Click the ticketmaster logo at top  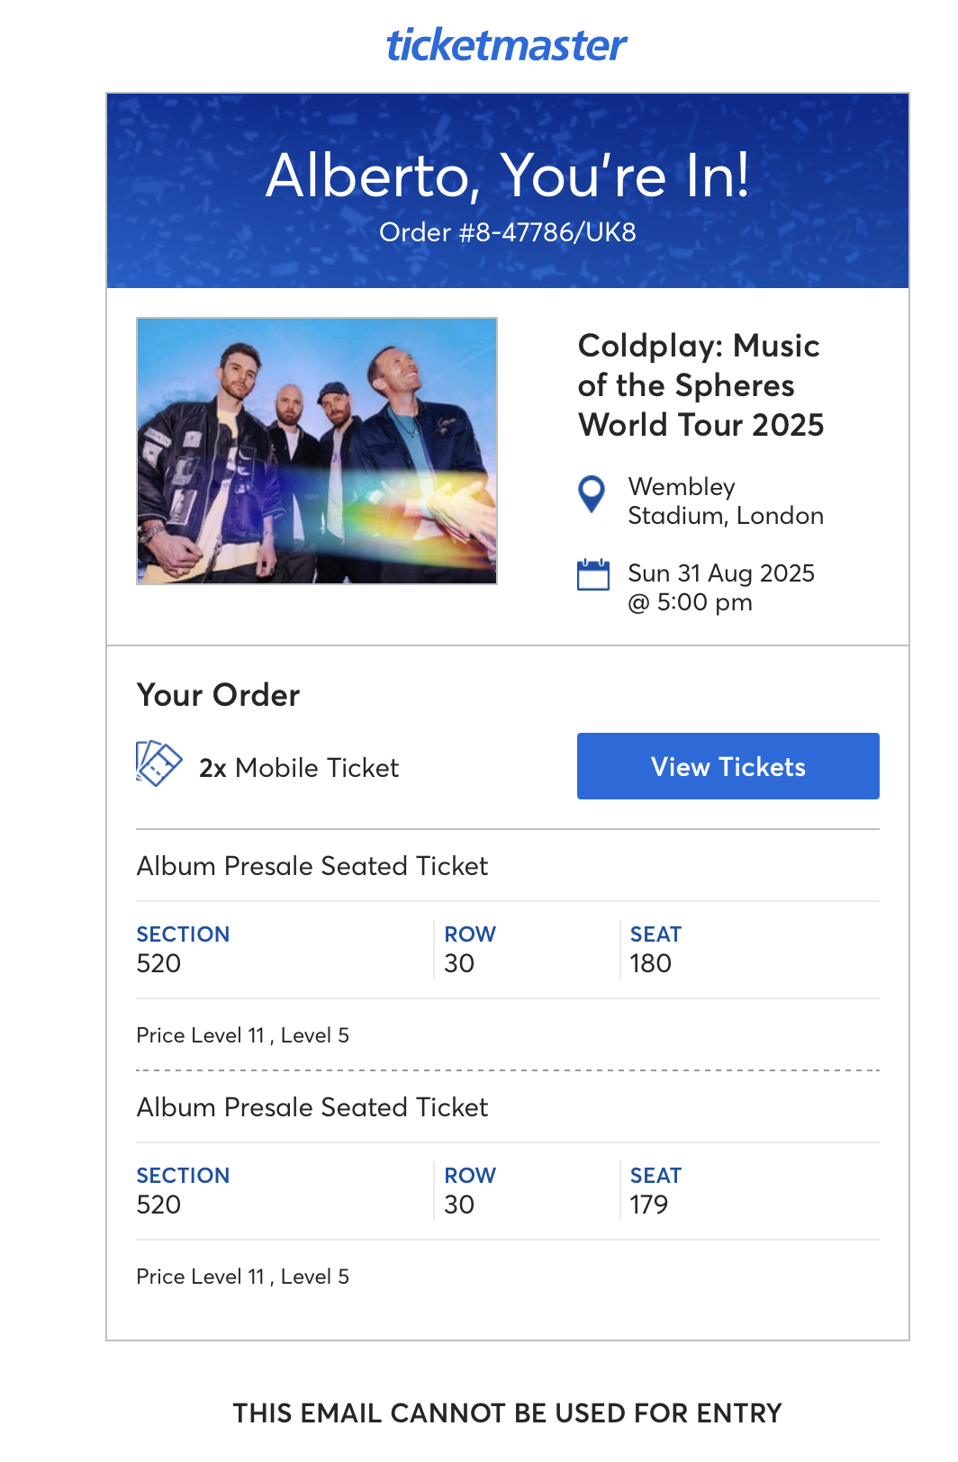tap(506, 45)
